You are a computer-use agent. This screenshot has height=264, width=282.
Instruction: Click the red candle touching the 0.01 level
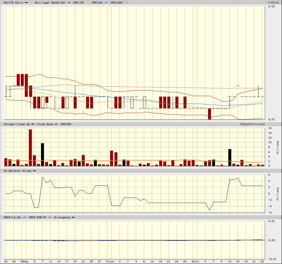pyautogui.click(x=209, y=114)
